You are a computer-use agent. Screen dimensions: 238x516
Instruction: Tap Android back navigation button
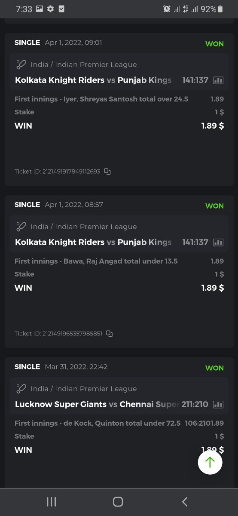[x=185, y=502]
